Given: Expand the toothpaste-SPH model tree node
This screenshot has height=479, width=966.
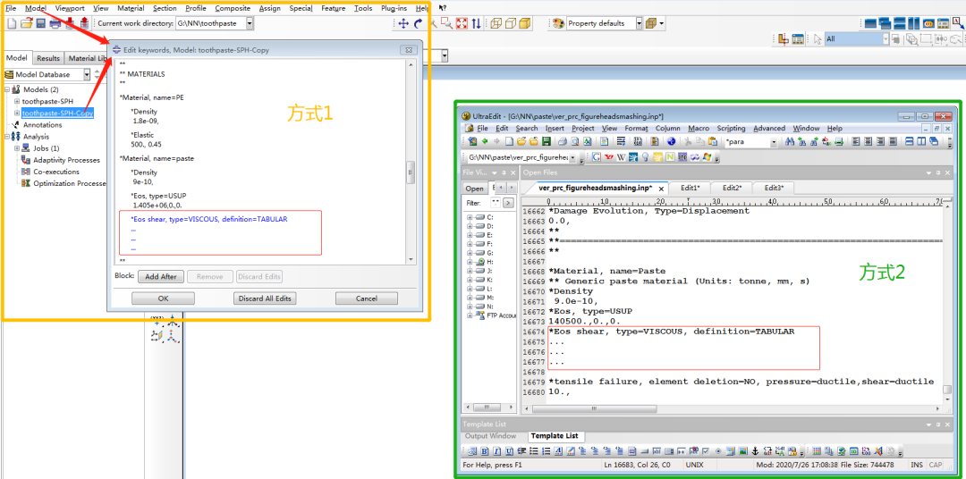Looking at the screenshot, I should (16, 101).
